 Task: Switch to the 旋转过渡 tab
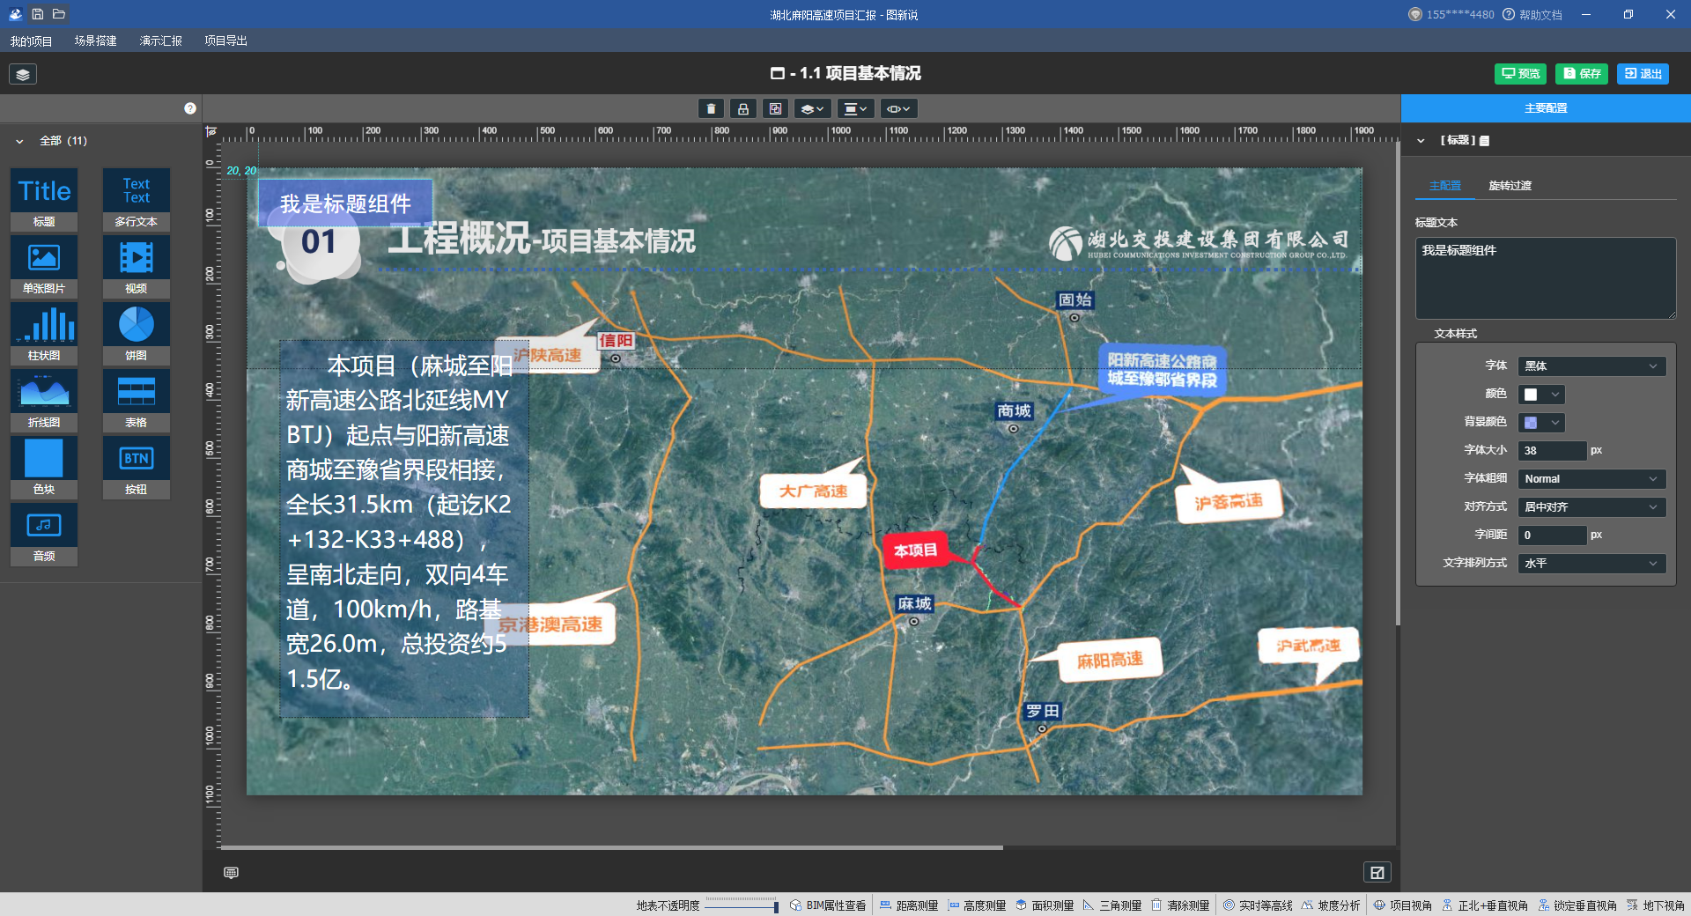[x=1510, y=186]
